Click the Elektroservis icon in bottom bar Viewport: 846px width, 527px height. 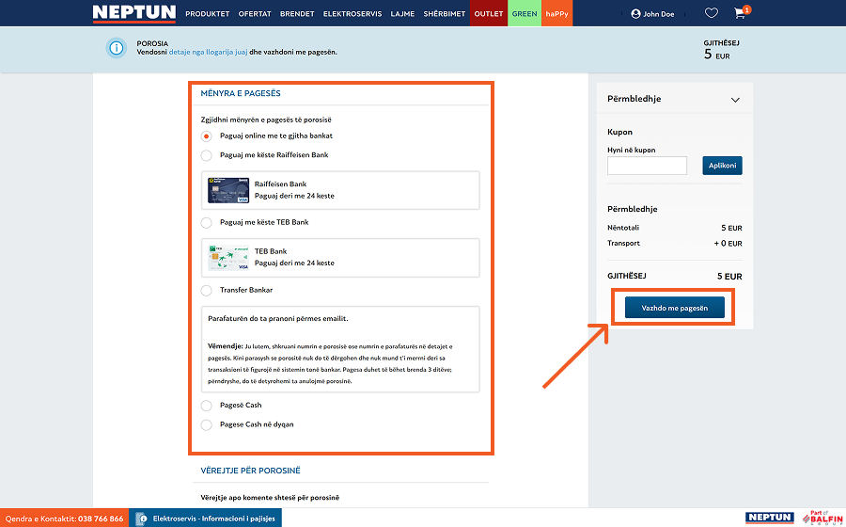pos(142,519)
